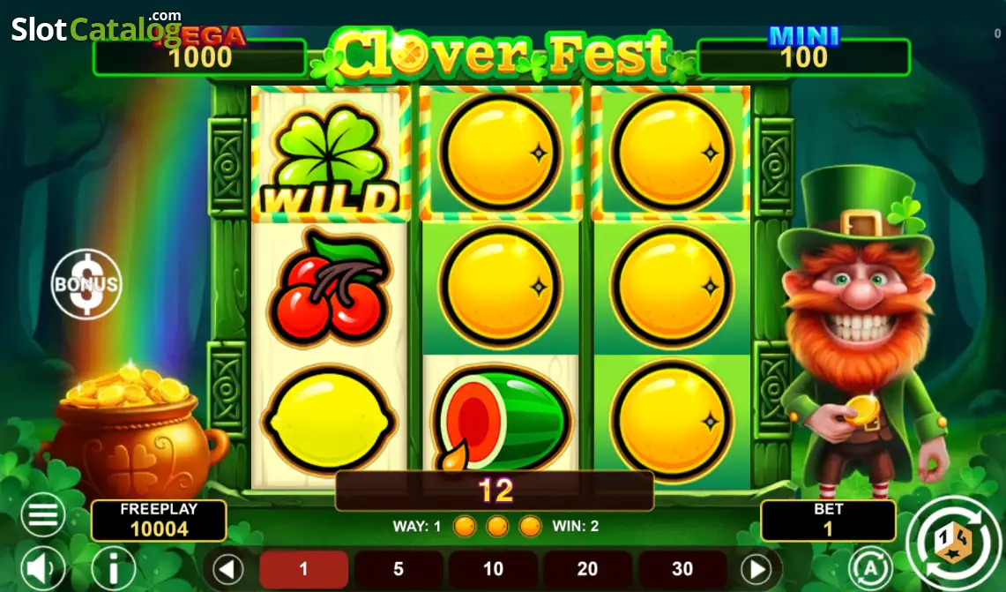Click the Bonus dollar icon
Screen dimensions: 1006x592
[86, 284]
